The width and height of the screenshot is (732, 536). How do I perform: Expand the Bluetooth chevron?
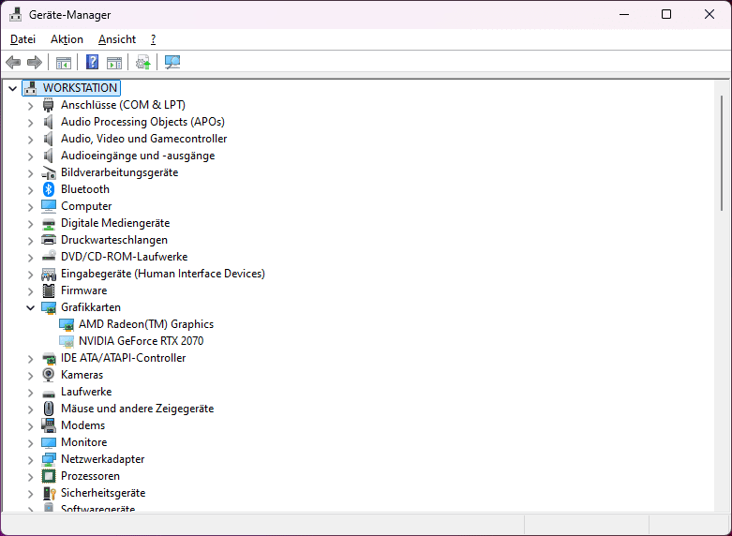point(30,189)
